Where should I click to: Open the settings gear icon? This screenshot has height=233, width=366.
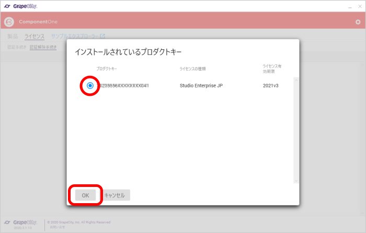[x=358, y=22]
